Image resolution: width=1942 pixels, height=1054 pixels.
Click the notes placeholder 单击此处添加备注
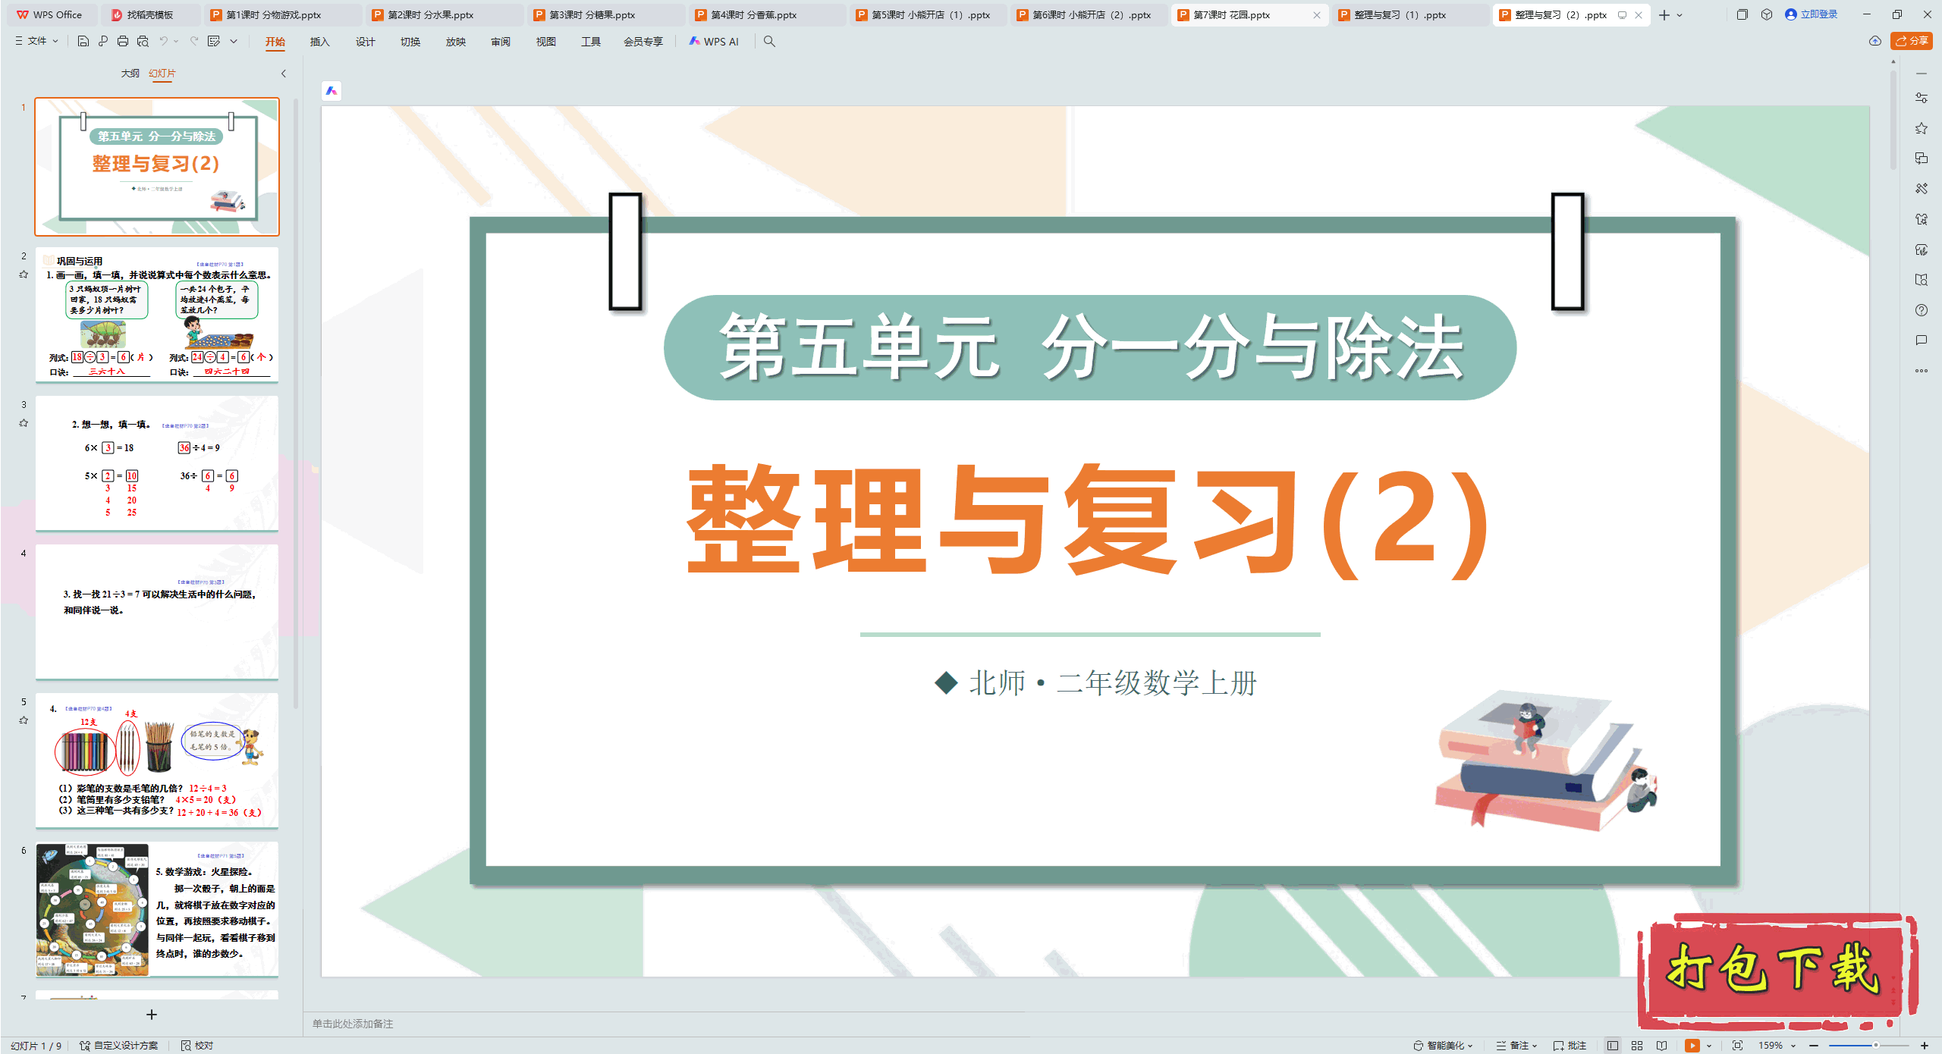[354, 1024]
